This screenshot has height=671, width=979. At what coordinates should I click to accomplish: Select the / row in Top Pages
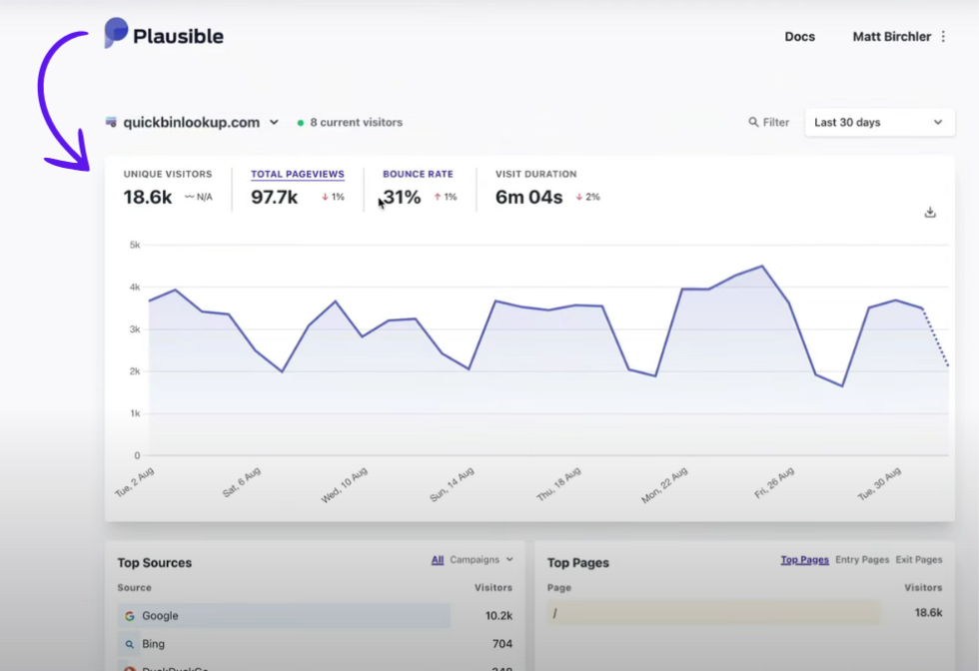713,615
